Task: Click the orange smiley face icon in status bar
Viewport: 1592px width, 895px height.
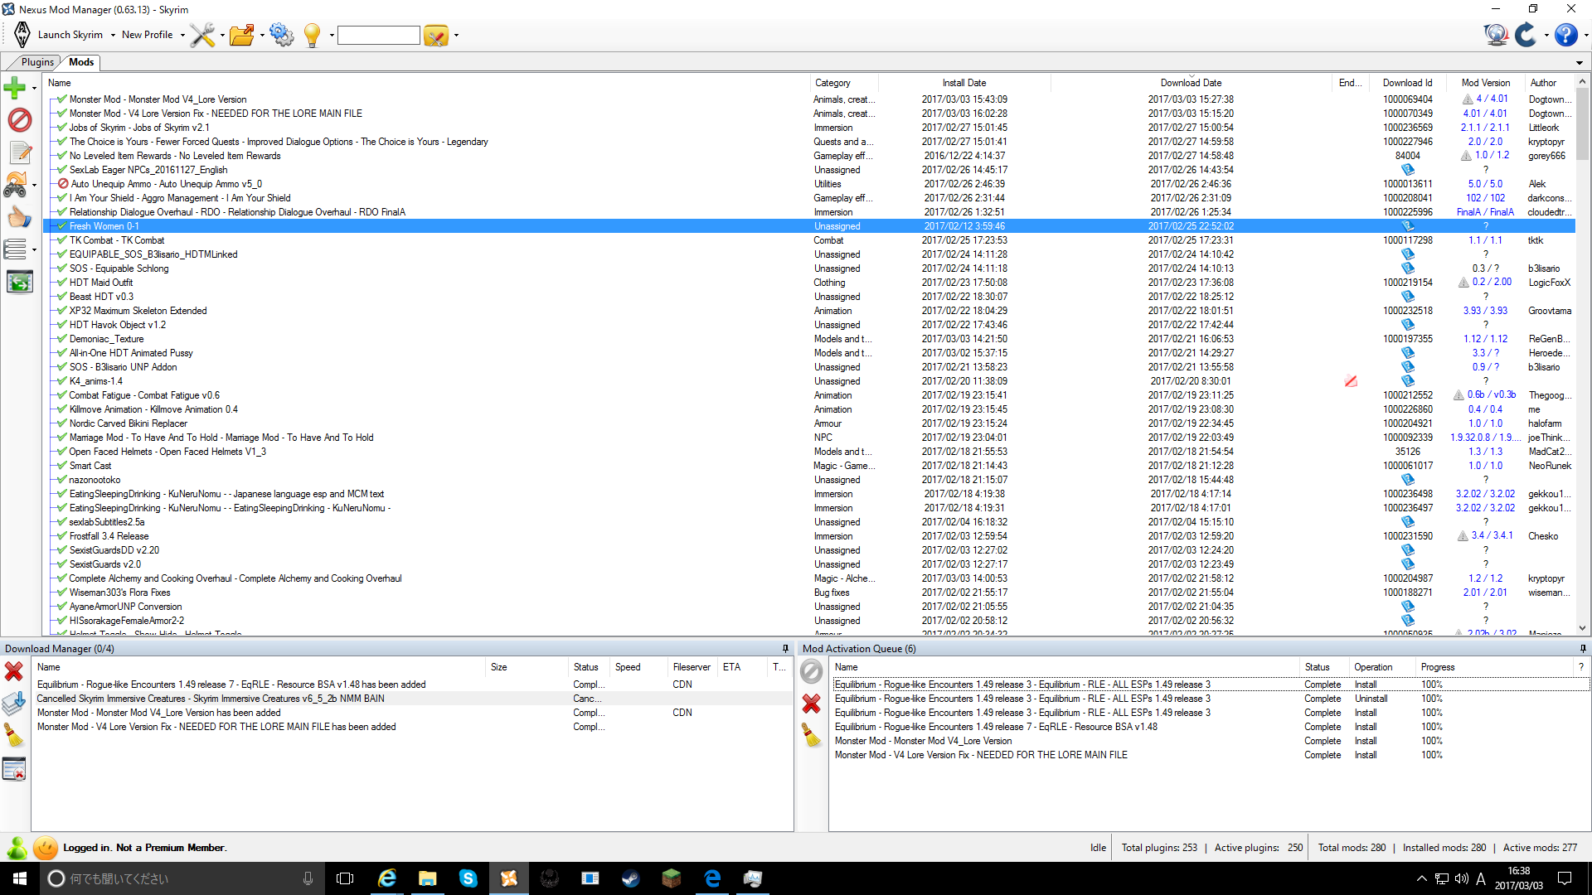Action: click(x=46, y=848)
